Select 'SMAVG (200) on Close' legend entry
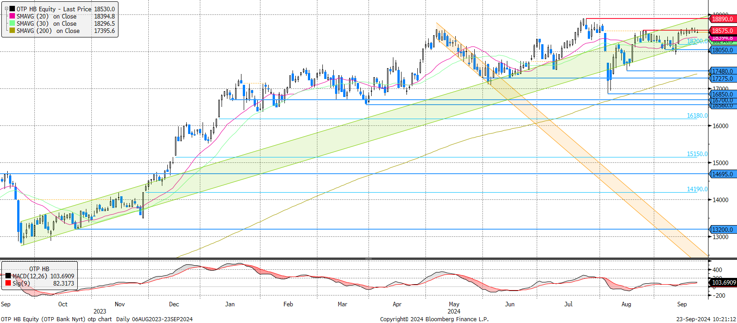The height and width of the screenshot is (323, 737). pos(48,31)
